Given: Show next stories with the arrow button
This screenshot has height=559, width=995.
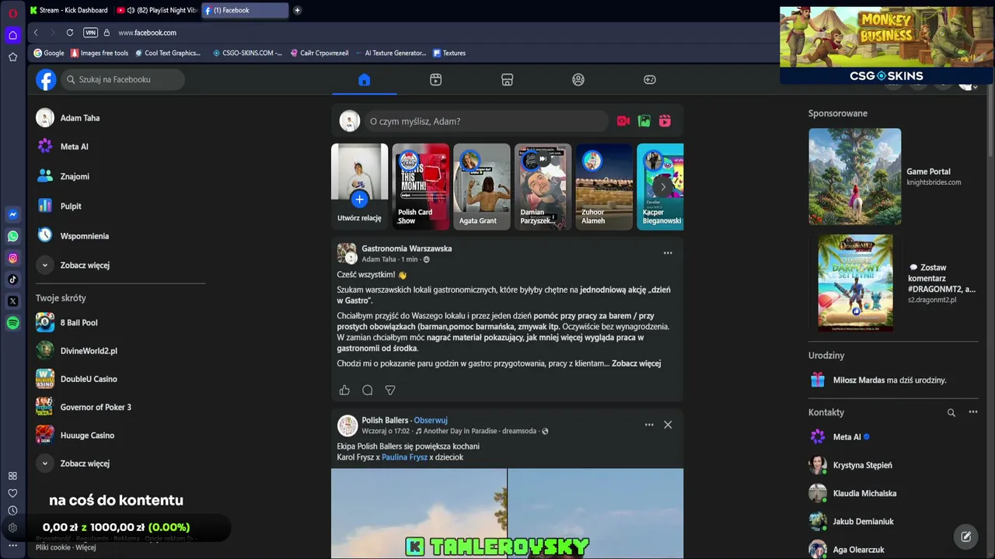Looking at the screenshot, I should click(x=662, y=186).
